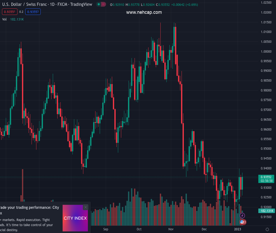Click the spread value 0.2

(21, 12)
